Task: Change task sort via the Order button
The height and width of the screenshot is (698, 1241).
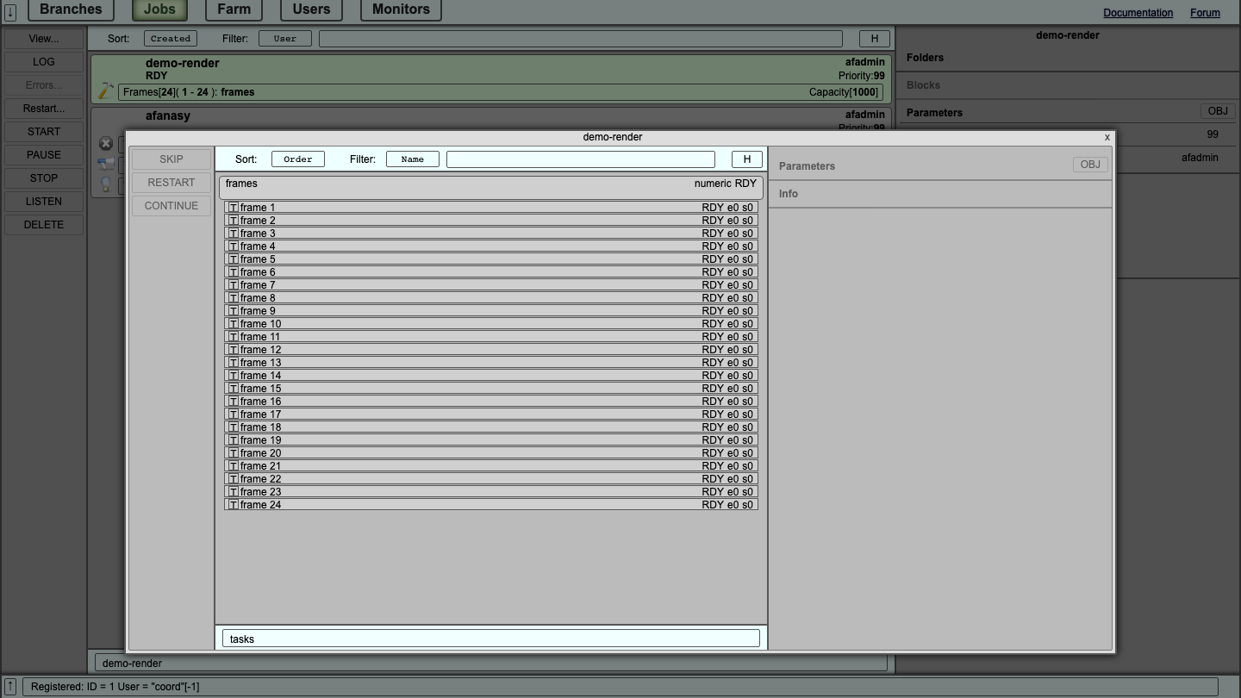Action: [x=298, y=159]
